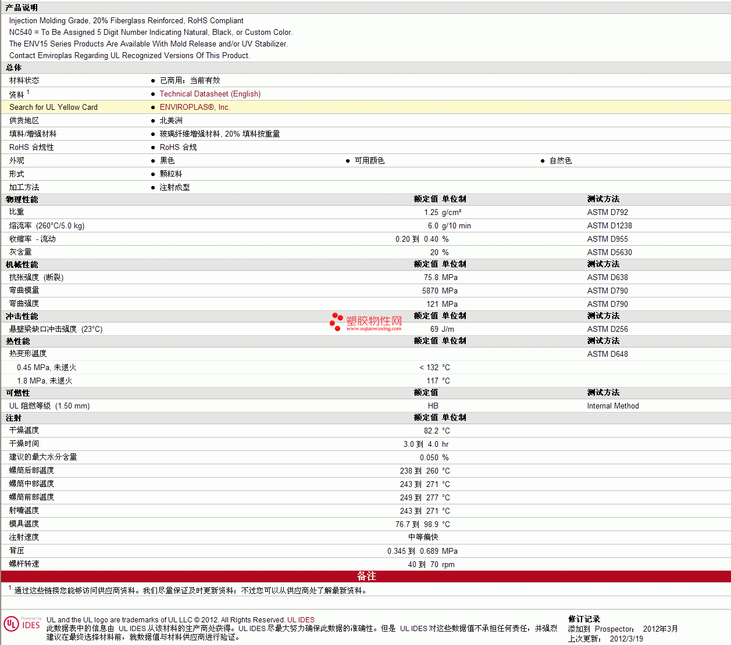This screenshot has height=645, width=731.
Task: Click the 修订记录 revision history heading
Action: (584, 619)
